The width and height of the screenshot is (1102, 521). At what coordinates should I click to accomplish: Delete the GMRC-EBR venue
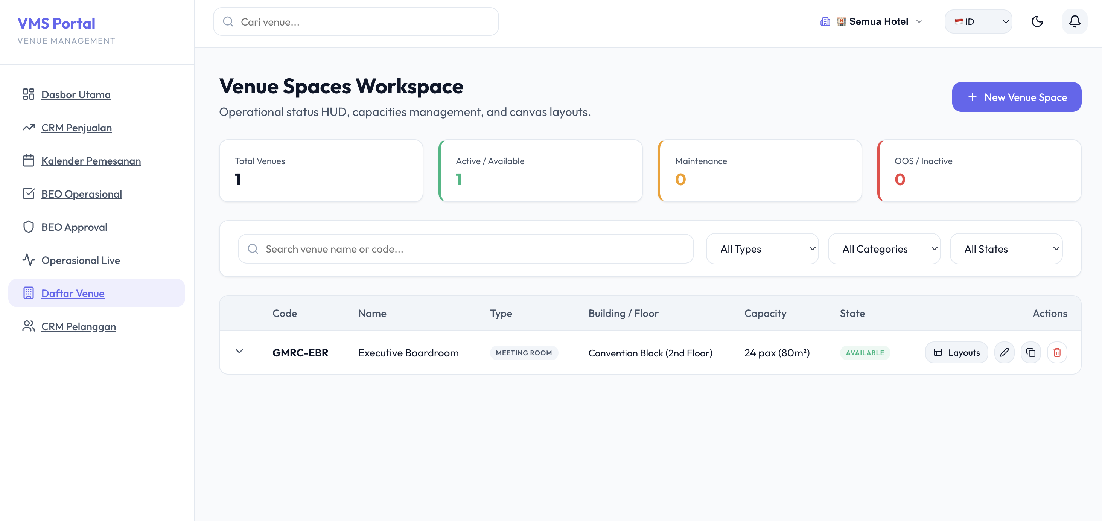tap(1057, 352)
